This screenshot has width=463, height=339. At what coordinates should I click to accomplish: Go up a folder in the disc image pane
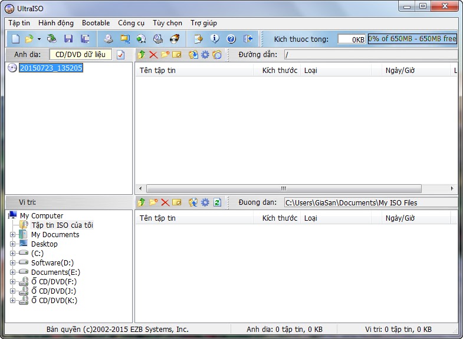142,55
